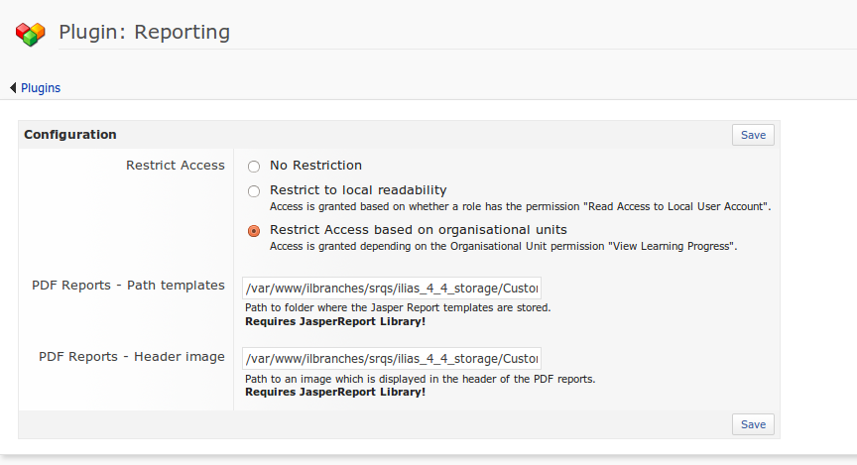Screen dimensions: 857x465
Task: Click JasperReport note below the Path templates field
Action: [335, 321]
